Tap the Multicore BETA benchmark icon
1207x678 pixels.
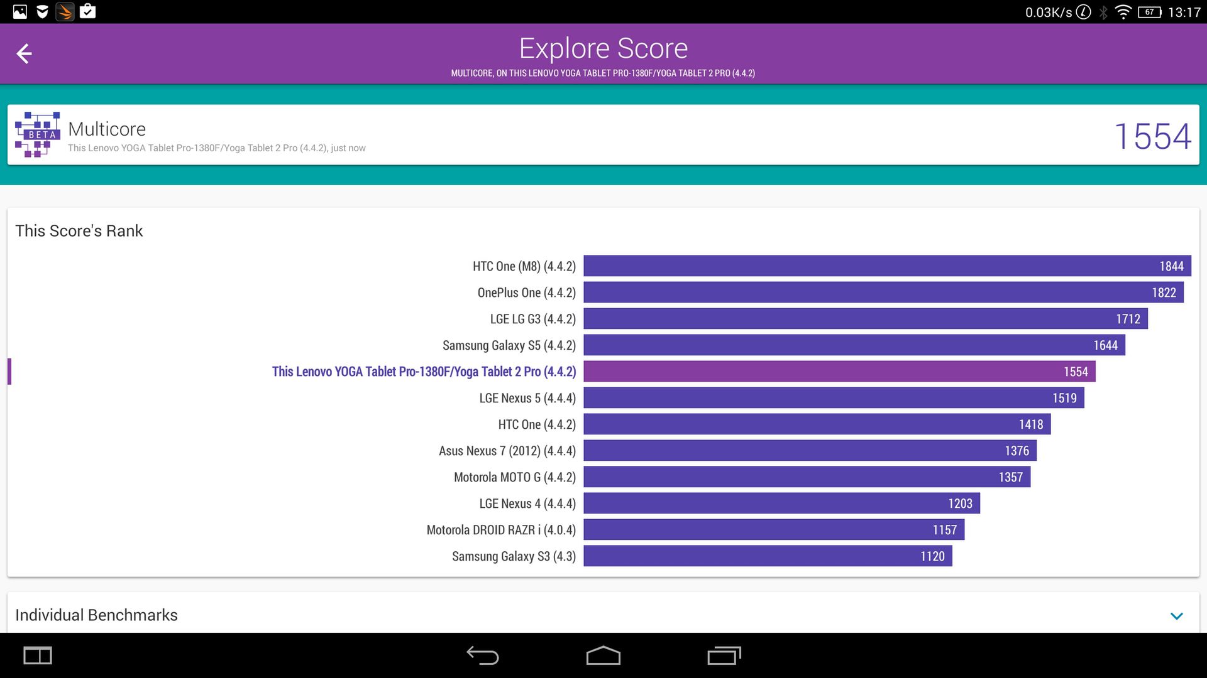pos(38,134)
